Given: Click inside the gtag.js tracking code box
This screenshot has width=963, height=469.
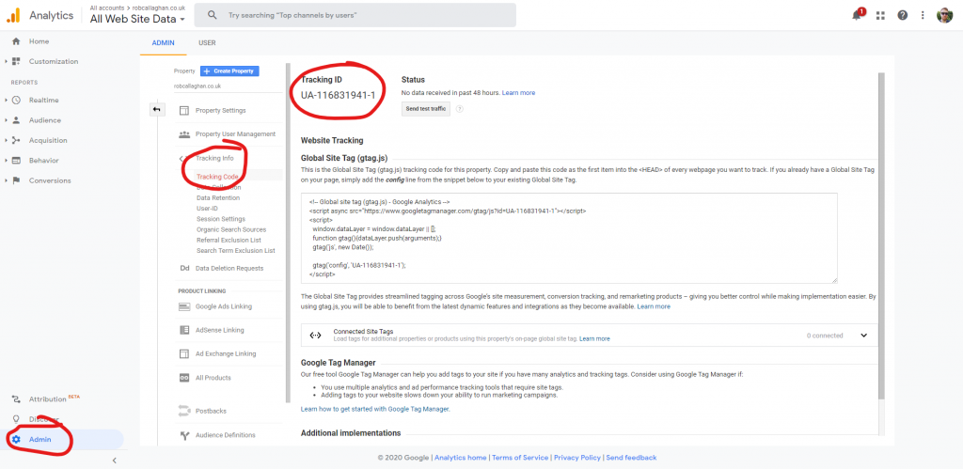Looking at the screenshot, I should [569, 238].
